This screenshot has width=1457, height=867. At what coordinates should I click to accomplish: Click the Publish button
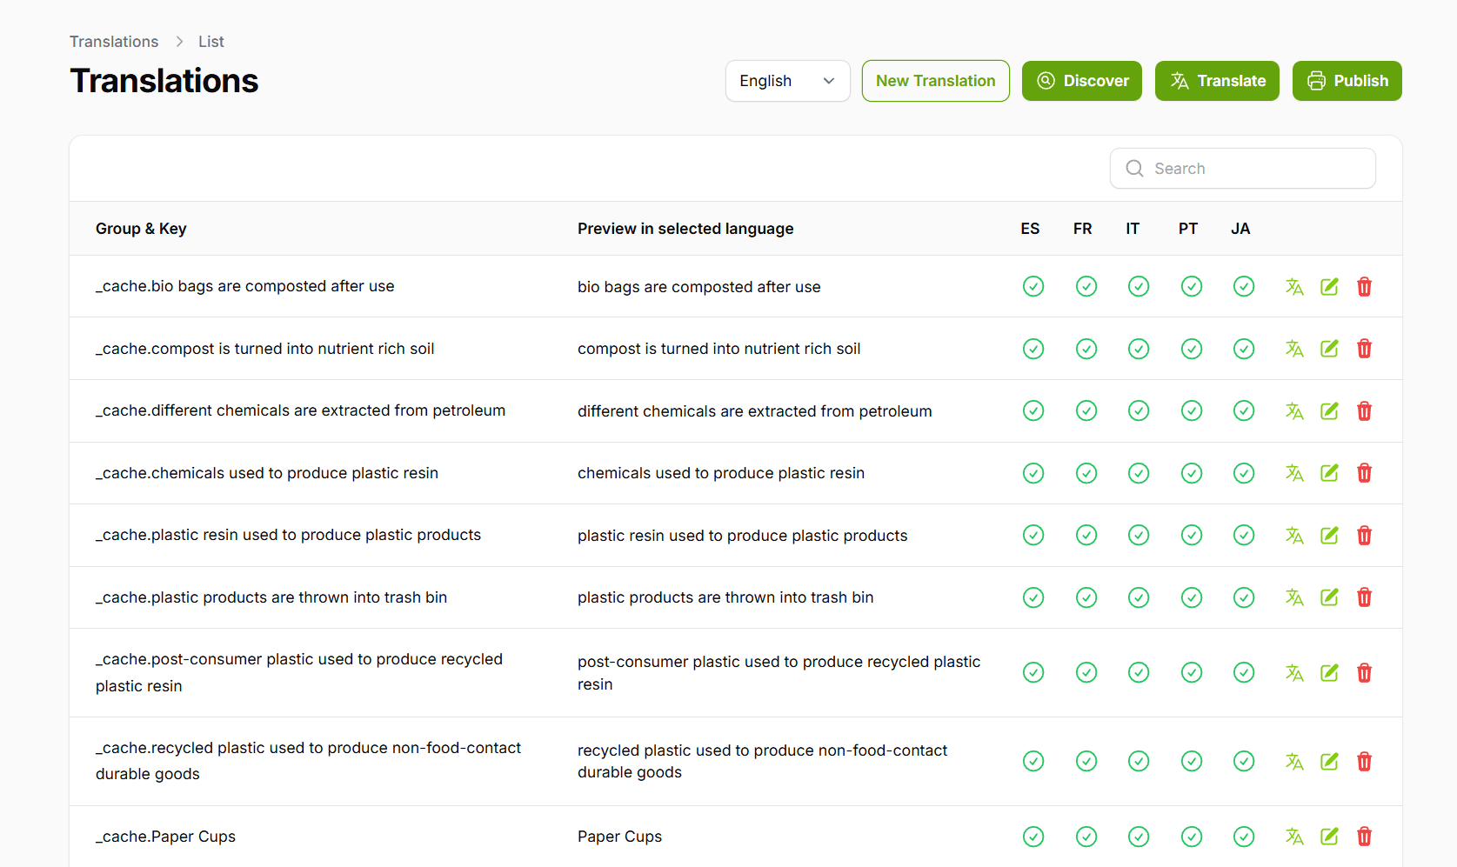(1347, 81)
